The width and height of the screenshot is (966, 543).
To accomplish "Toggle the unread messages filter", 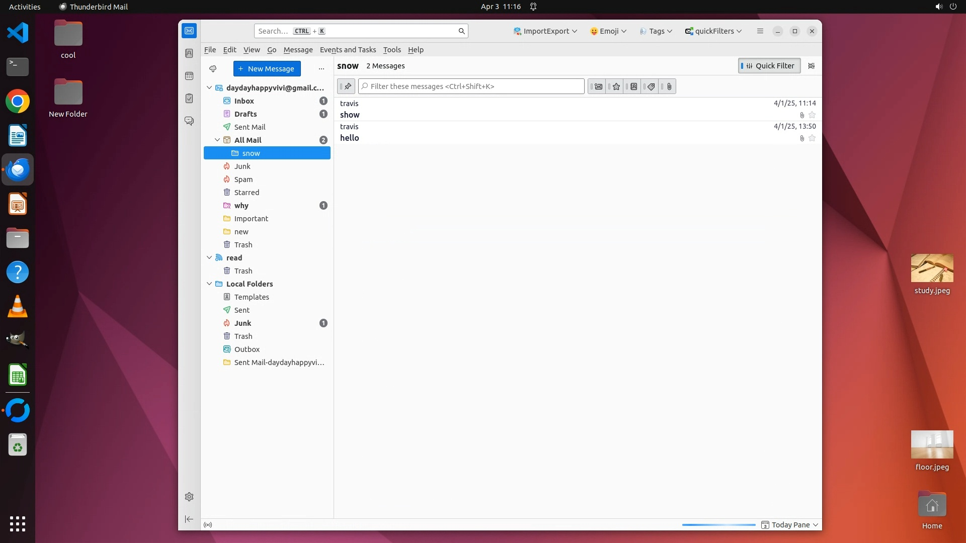I will [x=598, y=86].
